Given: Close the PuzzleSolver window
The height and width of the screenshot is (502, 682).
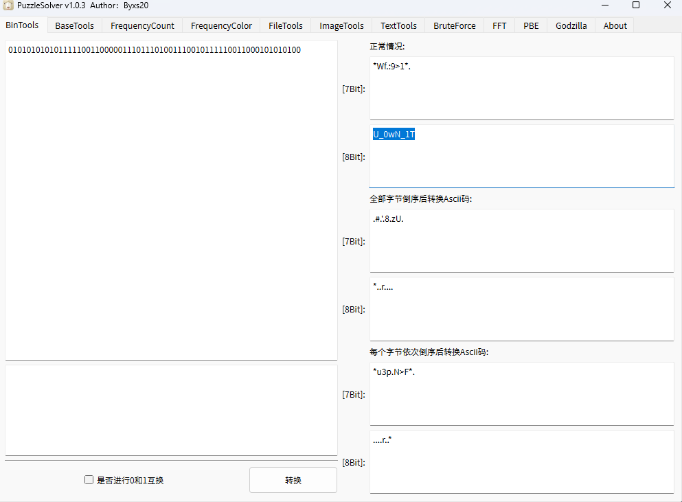Looking at the screenshot, I should [x=667, y=5].
